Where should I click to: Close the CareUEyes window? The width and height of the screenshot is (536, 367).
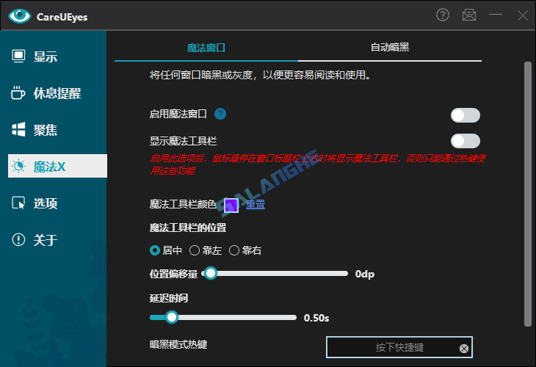coord(522,15)
